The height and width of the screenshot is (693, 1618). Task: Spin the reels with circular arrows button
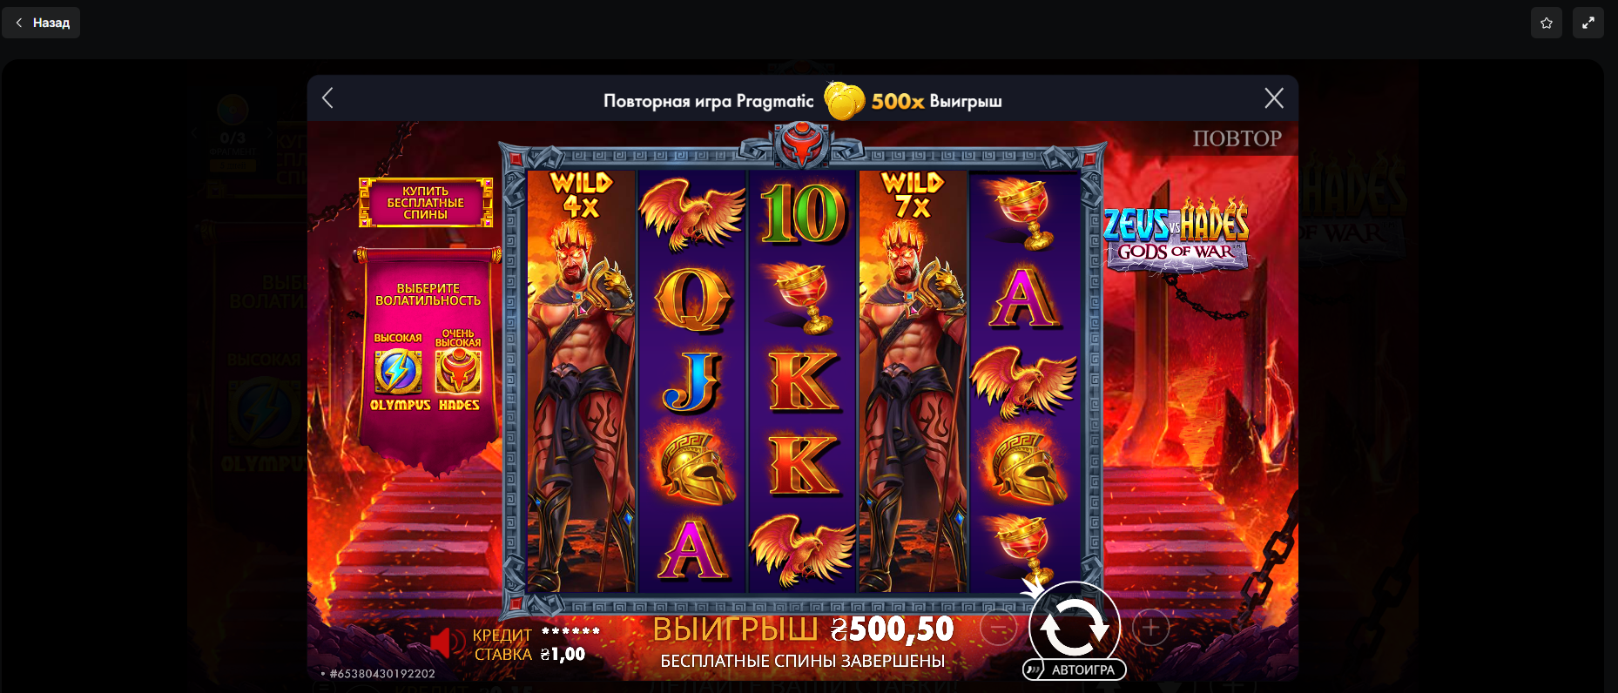pos(1075,627)
